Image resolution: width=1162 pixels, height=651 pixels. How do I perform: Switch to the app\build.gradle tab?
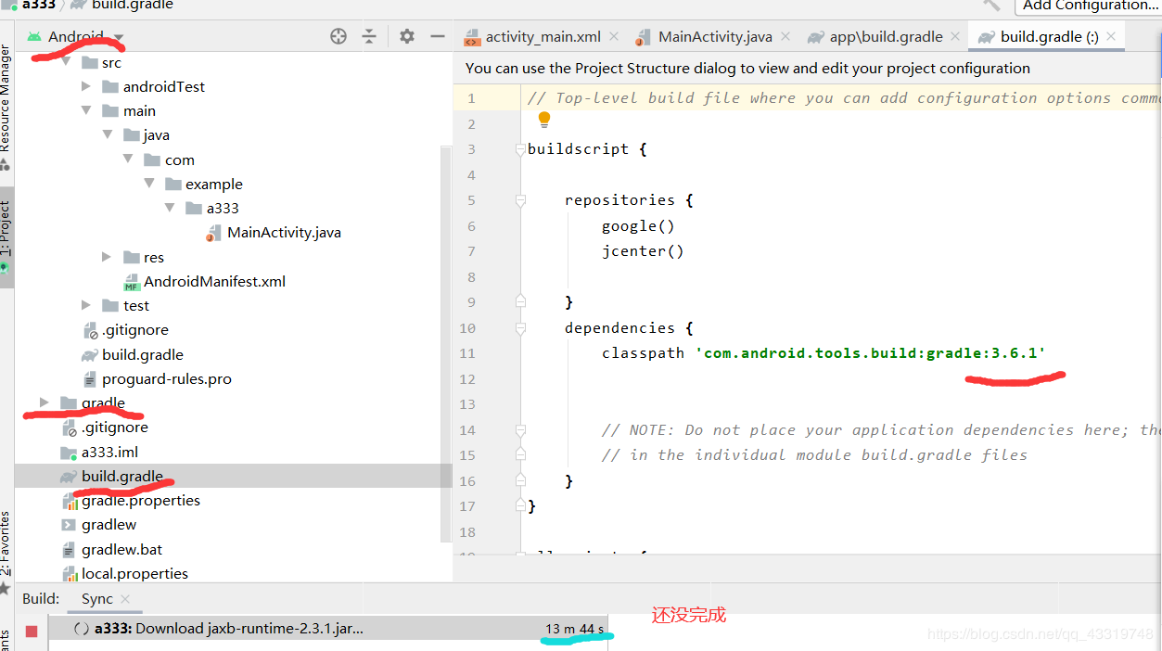point(886,37)
